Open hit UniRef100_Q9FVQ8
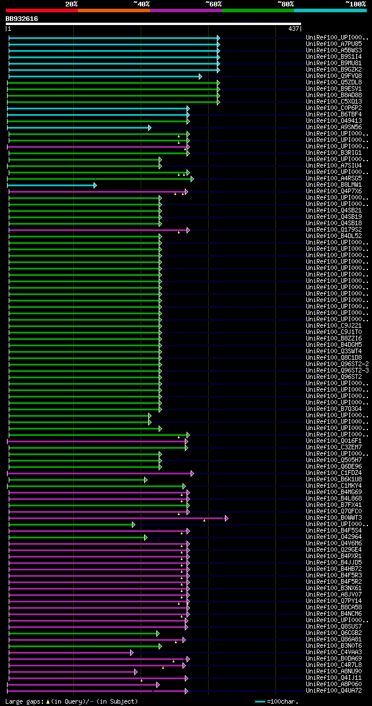This screenshot has height=706, width=372. coord(334,76)
